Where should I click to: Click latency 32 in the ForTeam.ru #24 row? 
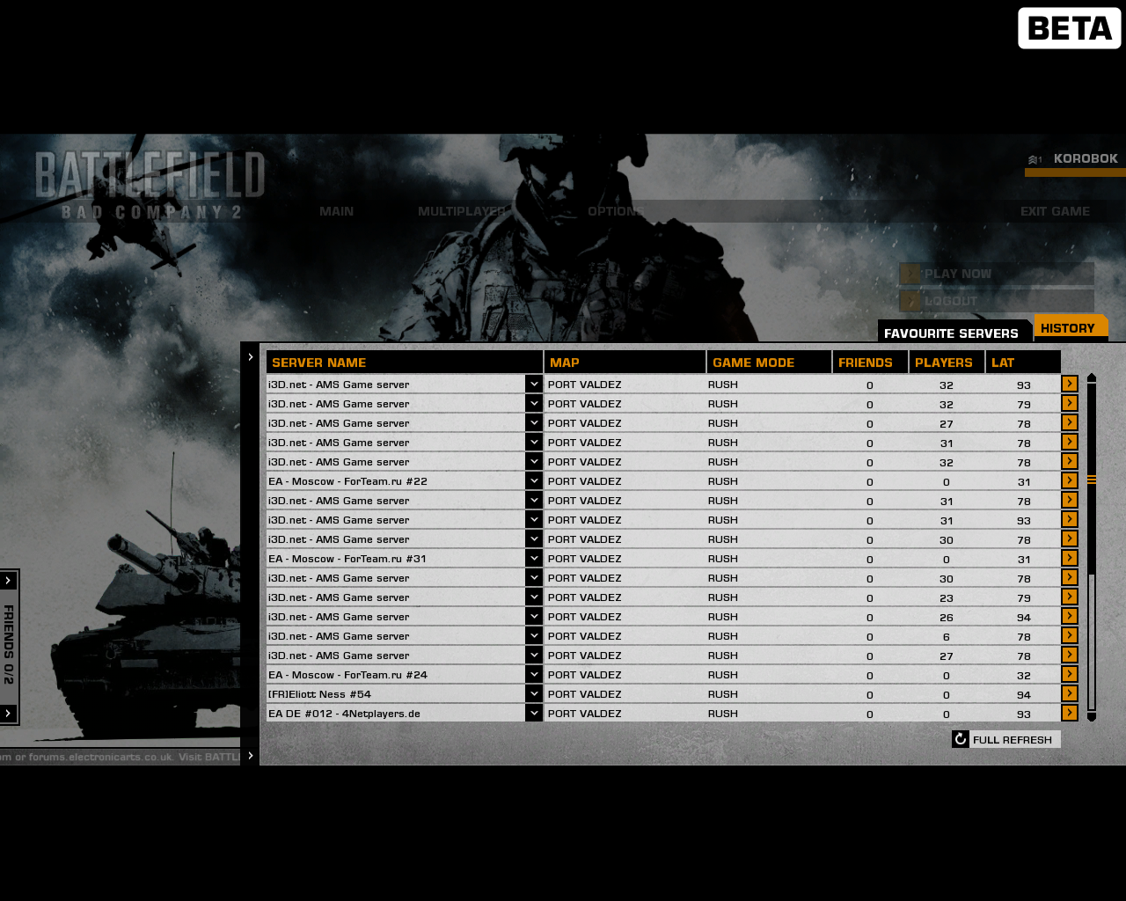point(1024,676)
